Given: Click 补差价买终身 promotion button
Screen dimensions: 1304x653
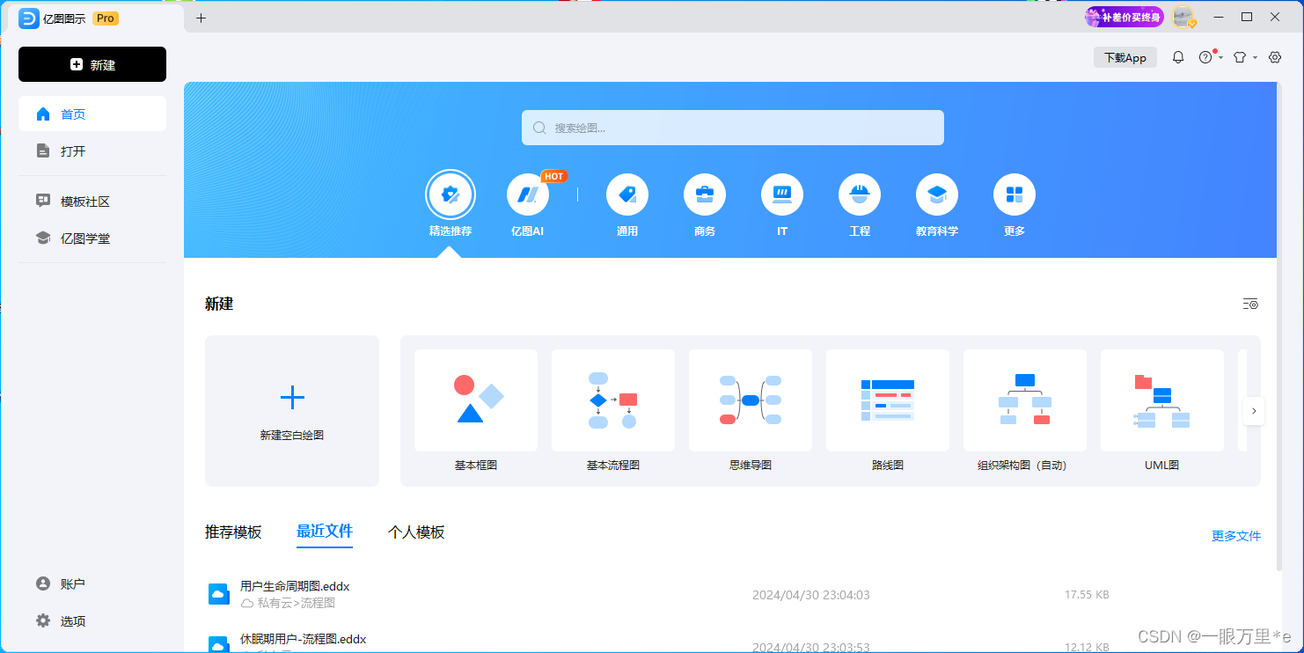Looking at the screenshot, I should (1125, 17).
